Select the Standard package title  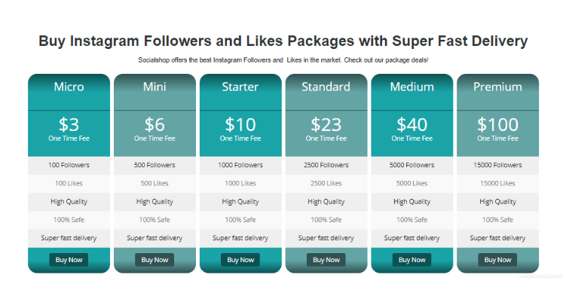pos(326,87)
